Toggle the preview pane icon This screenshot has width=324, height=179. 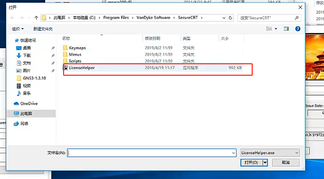tap(286, 29)
